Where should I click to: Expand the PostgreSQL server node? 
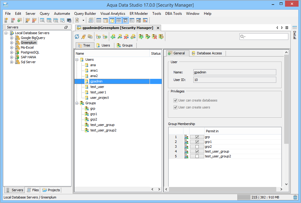click(x=12, y=52)
